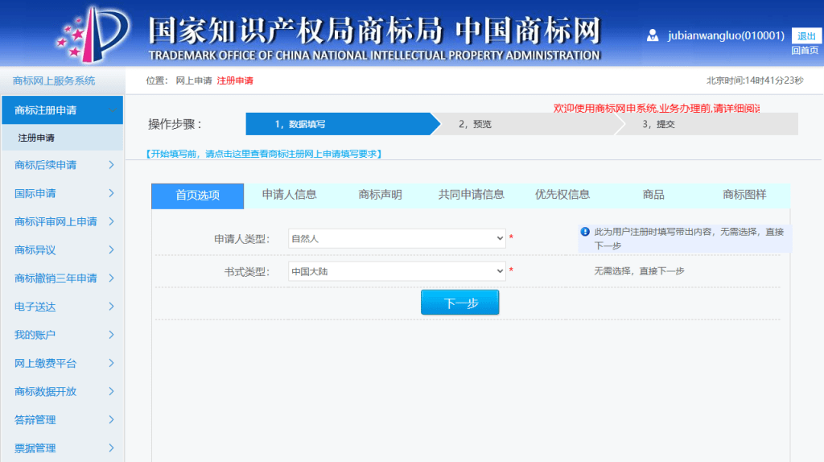The height and width of the screenshot is (462, 824).
Task: Click step 2 预览
Action: click(x=528, y=124)
